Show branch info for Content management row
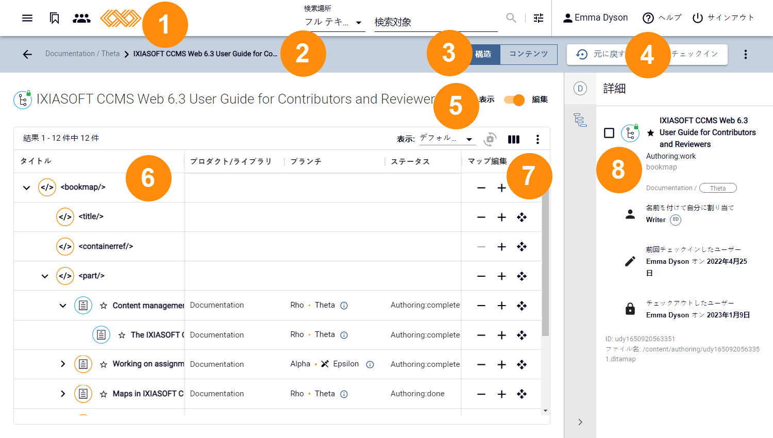The width and height of the screenshot is (773, 438). pyautogui.click(x=344, y=306)
